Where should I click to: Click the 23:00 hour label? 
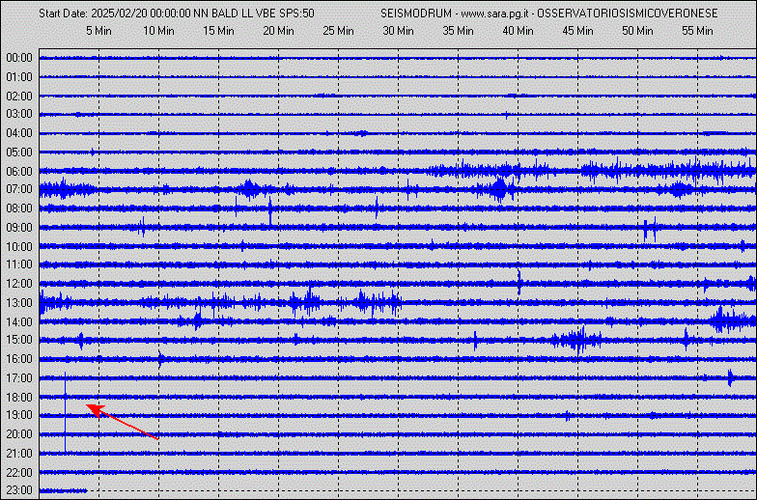tap(19, 490)
